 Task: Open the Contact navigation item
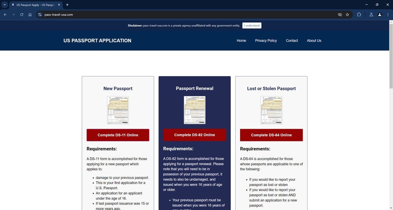coord(292,40)
